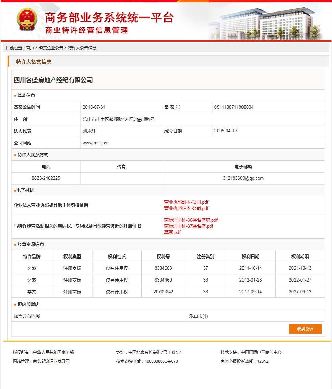Select franchise region 乐山市(1)
Image resolution: width=332 pixels, height=389 pixels.
pyautogui.click(x=199, y=316)
